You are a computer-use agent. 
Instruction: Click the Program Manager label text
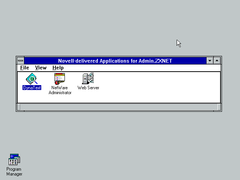[14, 172]
